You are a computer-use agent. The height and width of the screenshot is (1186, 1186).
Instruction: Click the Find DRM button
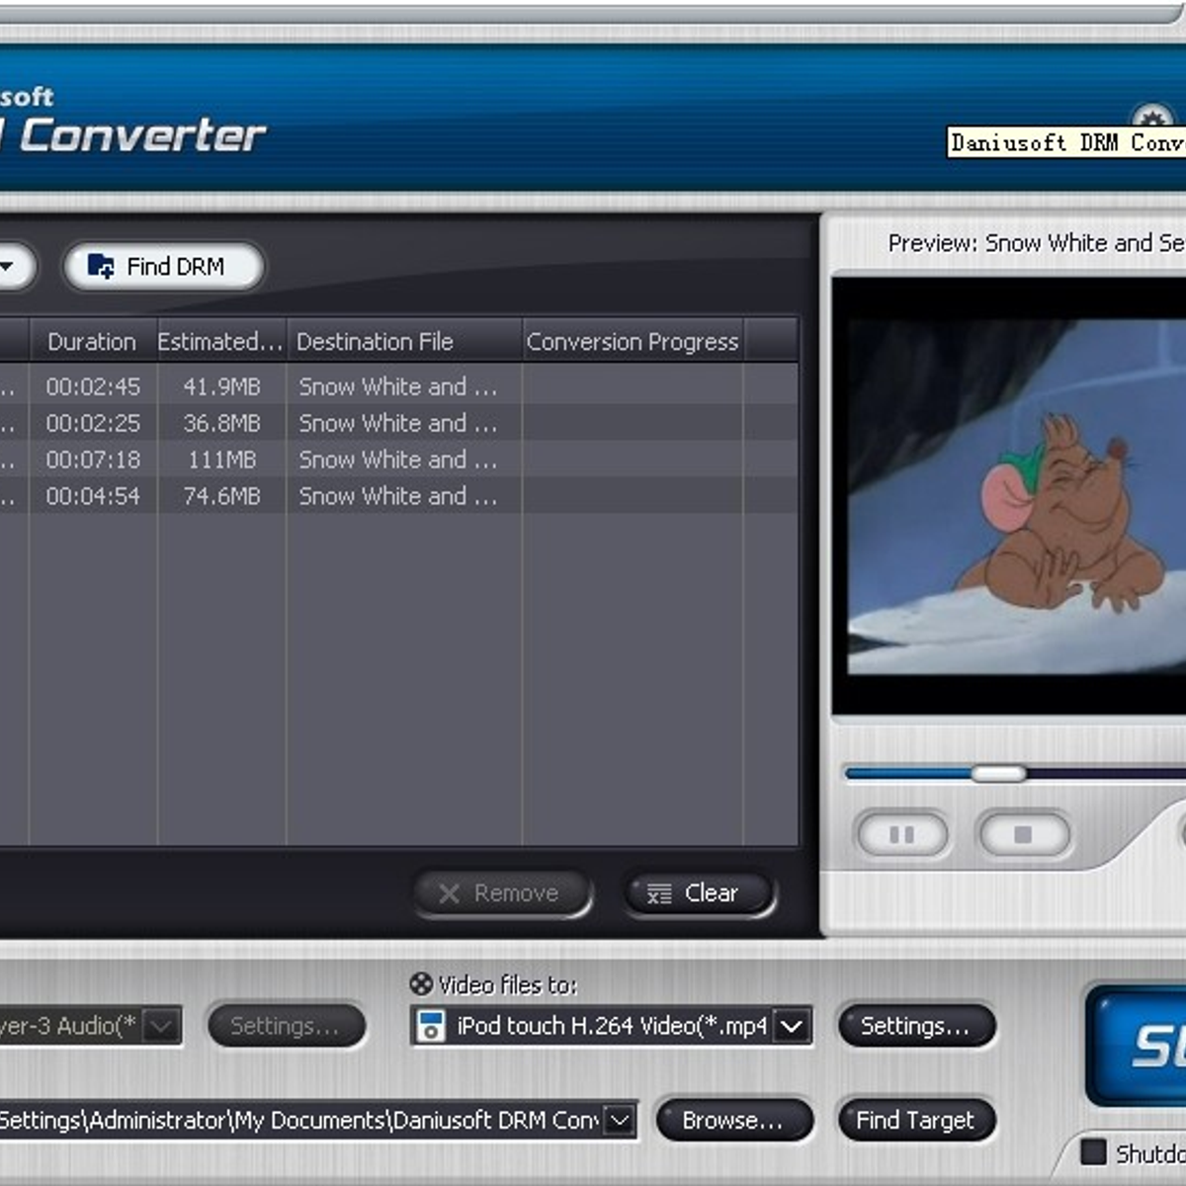pos(164,267)
